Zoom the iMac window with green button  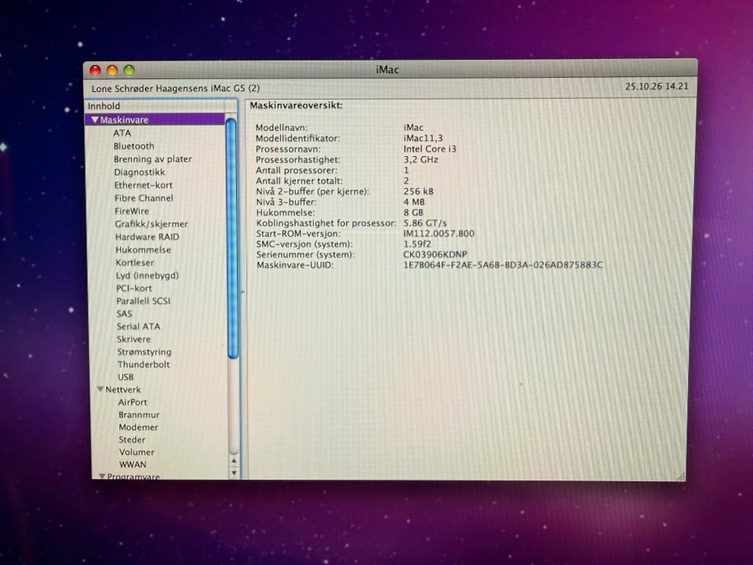click(x=129, y=71)
